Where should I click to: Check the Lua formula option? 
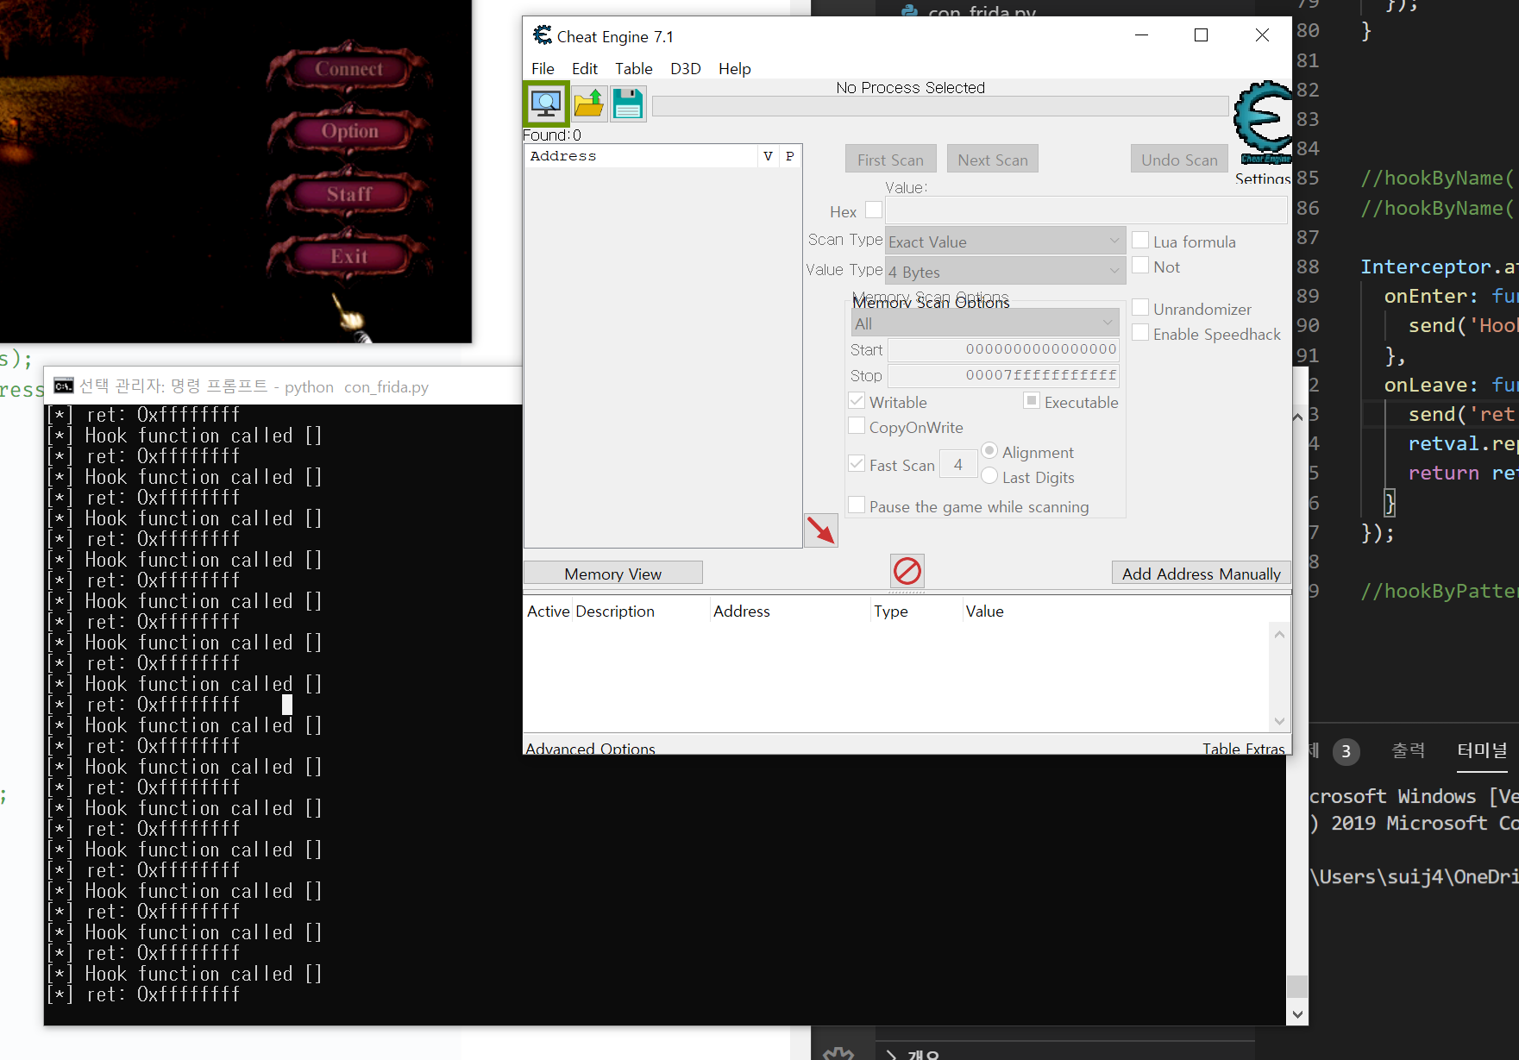(1140, 241)
